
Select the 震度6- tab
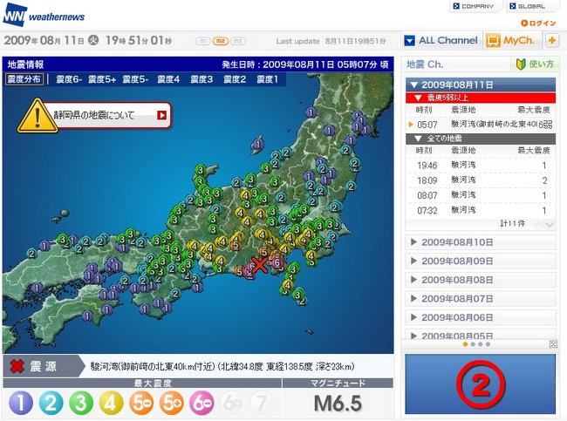point(69,79)
